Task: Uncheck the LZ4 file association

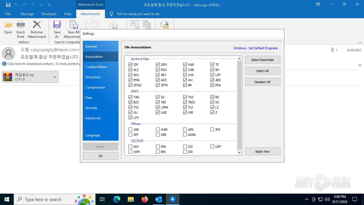Action: (131, 118)
